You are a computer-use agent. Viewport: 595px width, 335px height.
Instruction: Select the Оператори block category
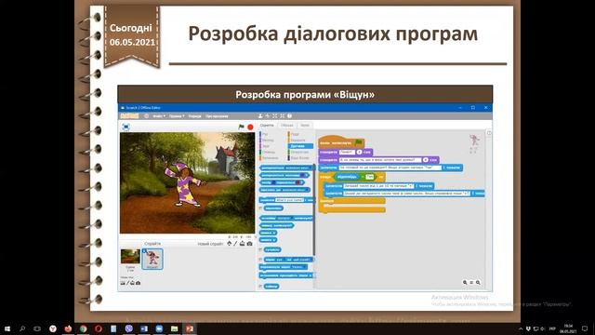[x=299, y=152]
